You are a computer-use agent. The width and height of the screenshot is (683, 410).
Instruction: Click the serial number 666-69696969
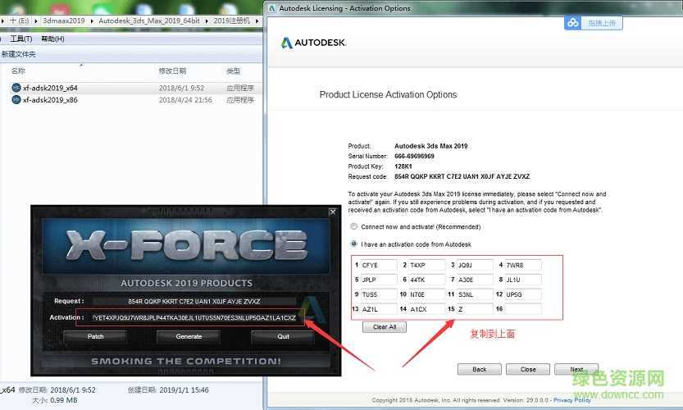[x=414, y=156]
